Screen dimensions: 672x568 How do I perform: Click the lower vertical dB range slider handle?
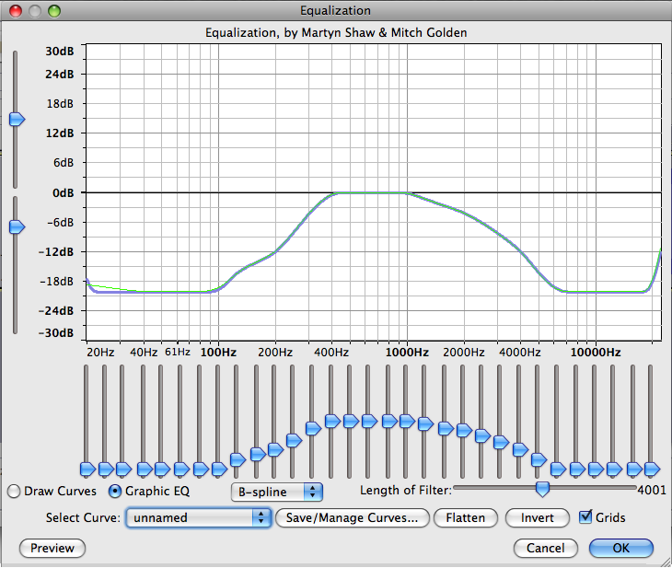click(16, 226)
